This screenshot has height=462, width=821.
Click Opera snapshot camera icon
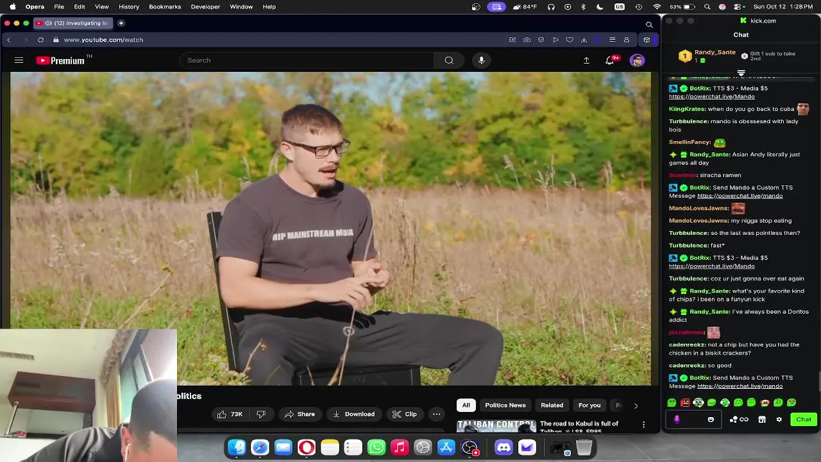point(527,40)
